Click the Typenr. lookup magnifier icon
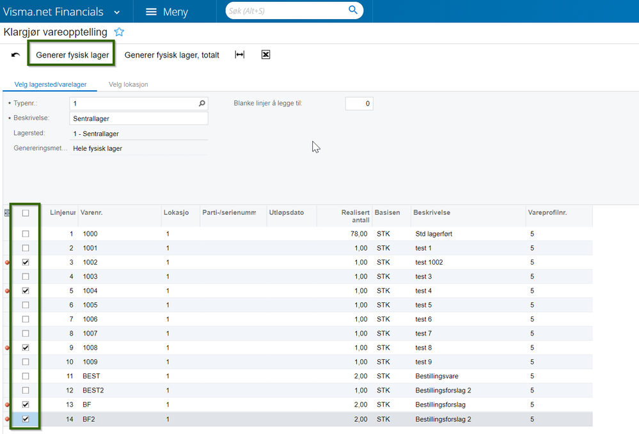The image size is (639, 434). coord(201,103)
